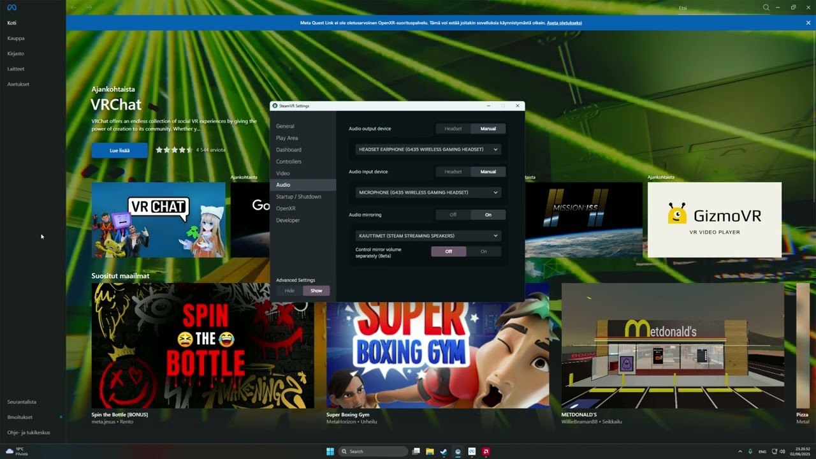Turn audio mirroring Off
Image resolution: width=816 pixels, height=459 pixels.
[x=453, y=215]
